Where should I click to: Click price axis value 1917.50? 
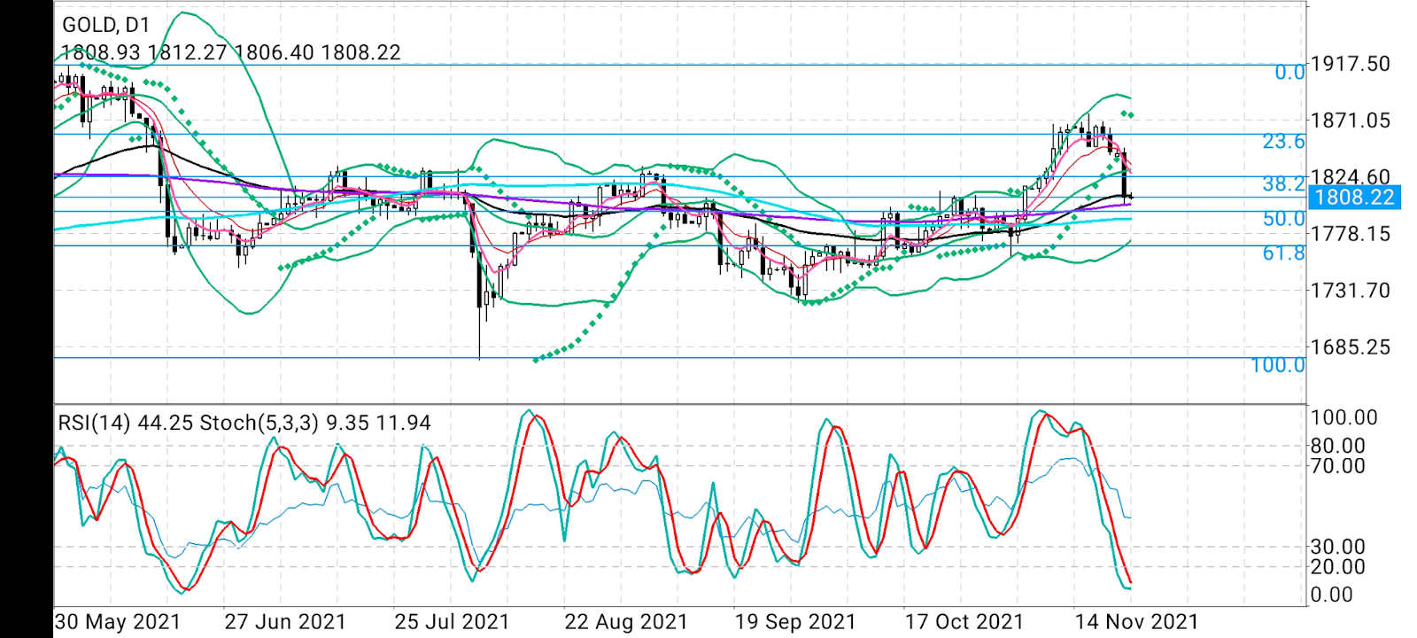1351,64
